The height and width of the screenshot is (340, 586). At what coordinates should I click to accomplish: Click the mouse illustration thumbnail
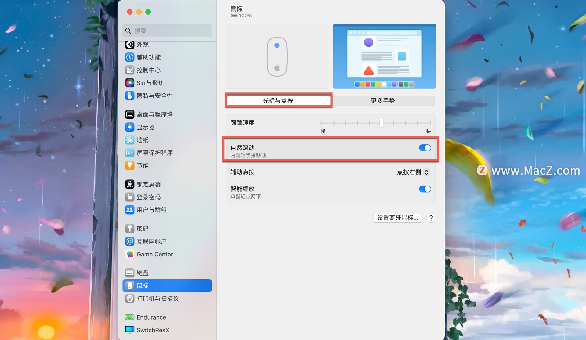pos(277,56)
